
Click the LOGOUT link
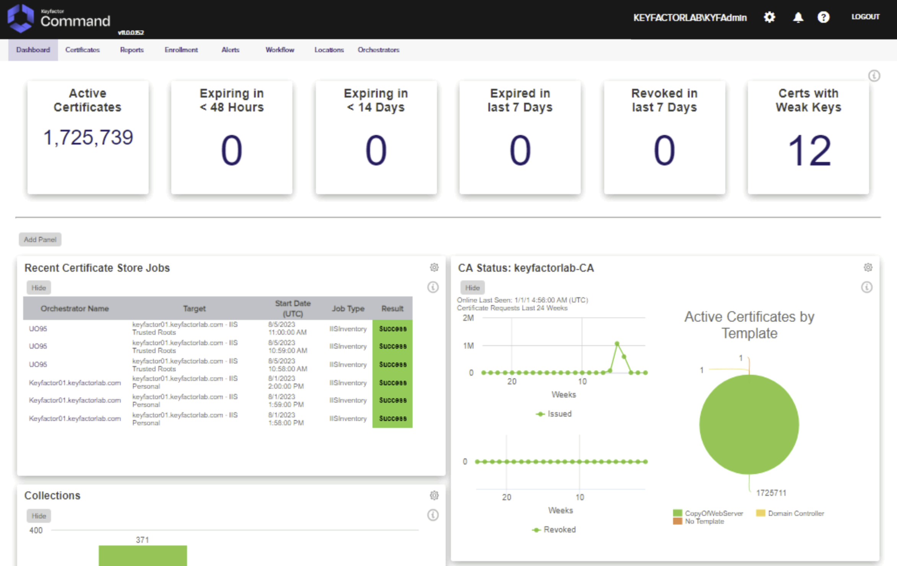[865, 17]
